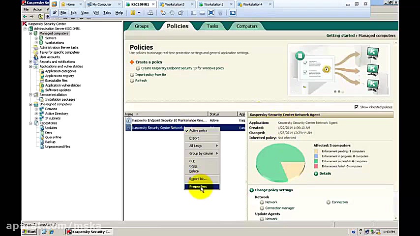Click the Status column header
This screenshot has height=236, width=420.
coord(223,114)
